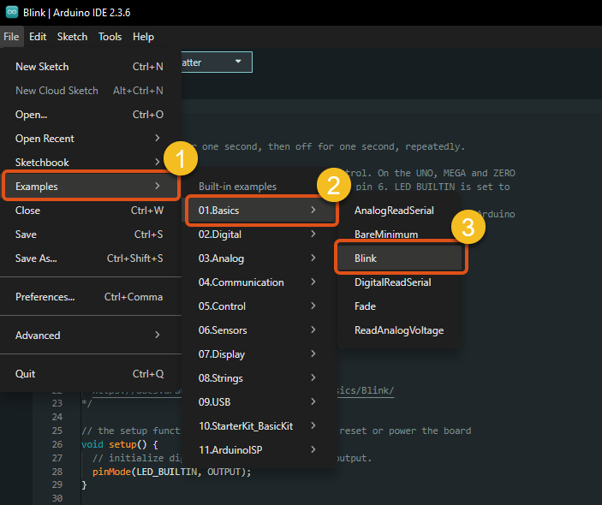The image size is (602, 505).
Task: Open the ReadAnalogVoltage example
Action: [399, 330]
